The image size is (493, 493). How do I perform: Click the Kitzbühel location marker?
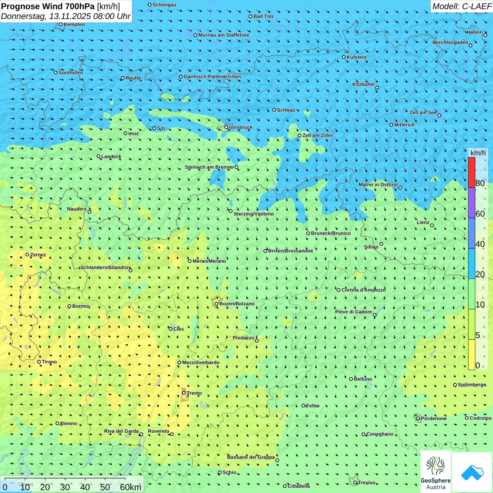[377, 88]
